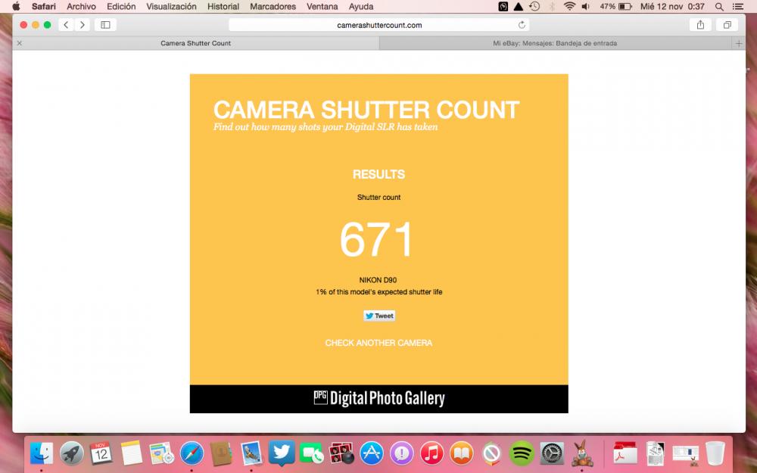Click the shutter count number 671

point(376,239)
